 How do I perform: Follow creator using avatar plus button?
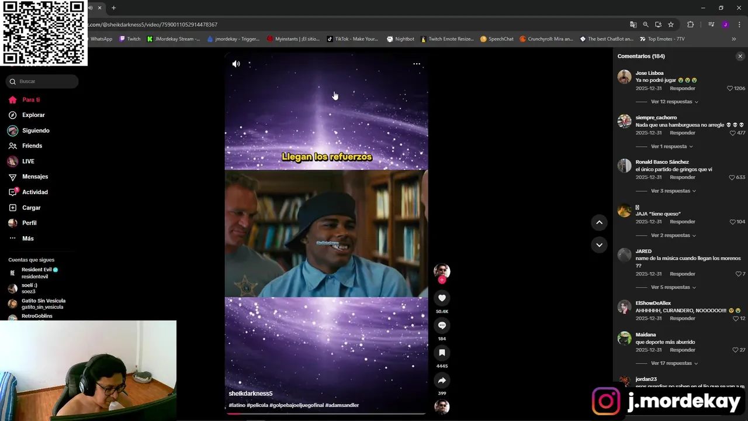click(442, 280)
